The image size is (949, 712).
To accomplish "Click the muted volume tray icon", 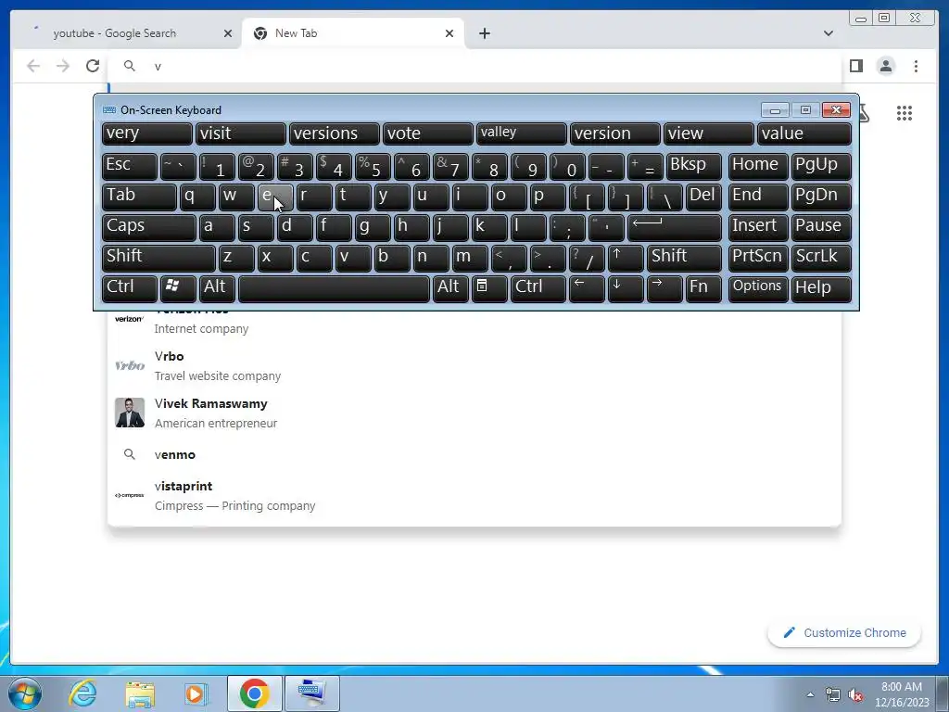I will 855,695.
